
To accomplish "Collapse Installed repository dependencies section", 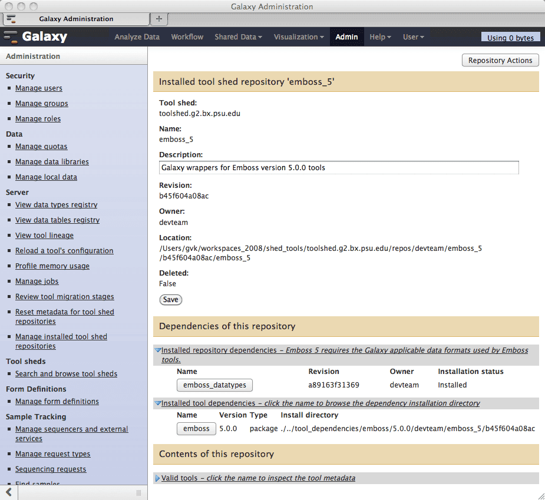I will 158,350.
